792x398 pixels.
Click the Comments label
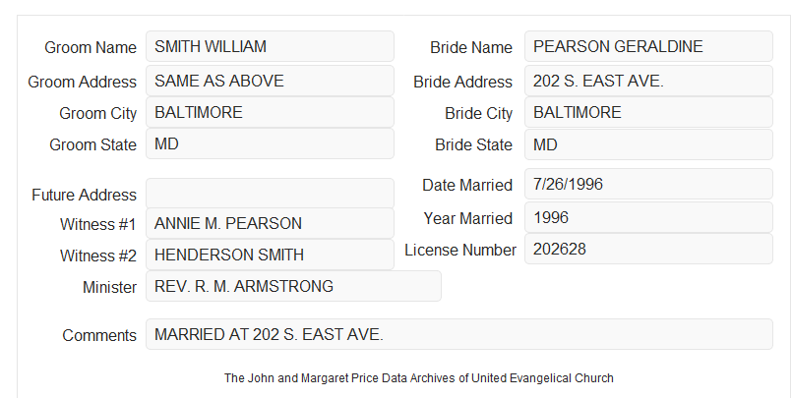click(x=99, y=335)
